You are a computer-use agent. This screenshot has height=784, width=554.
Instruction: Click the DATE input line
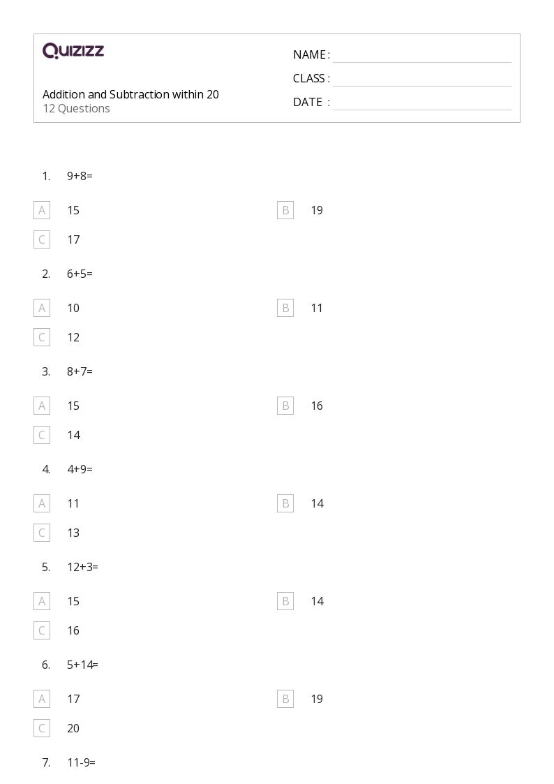(421, 103)
